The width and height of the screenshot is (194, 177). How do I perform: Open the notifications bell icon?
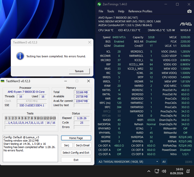pyautogui.click(x=188, y=171)
